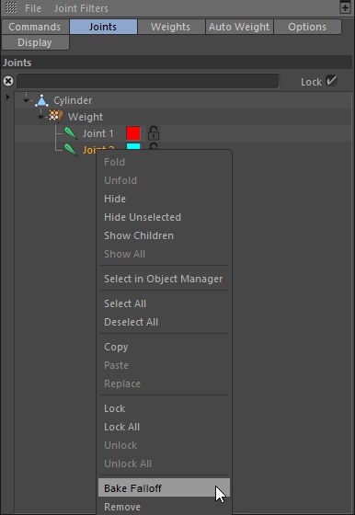Open the Auto Weight tab
This screenshot has height=515, width=355.
pos(239,27)
